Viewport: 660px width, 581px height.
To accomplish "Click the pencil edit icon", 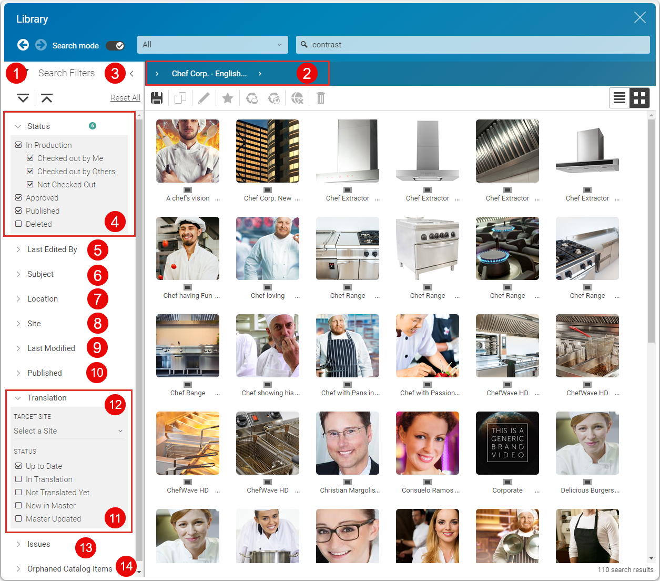I will coord(204,98).
